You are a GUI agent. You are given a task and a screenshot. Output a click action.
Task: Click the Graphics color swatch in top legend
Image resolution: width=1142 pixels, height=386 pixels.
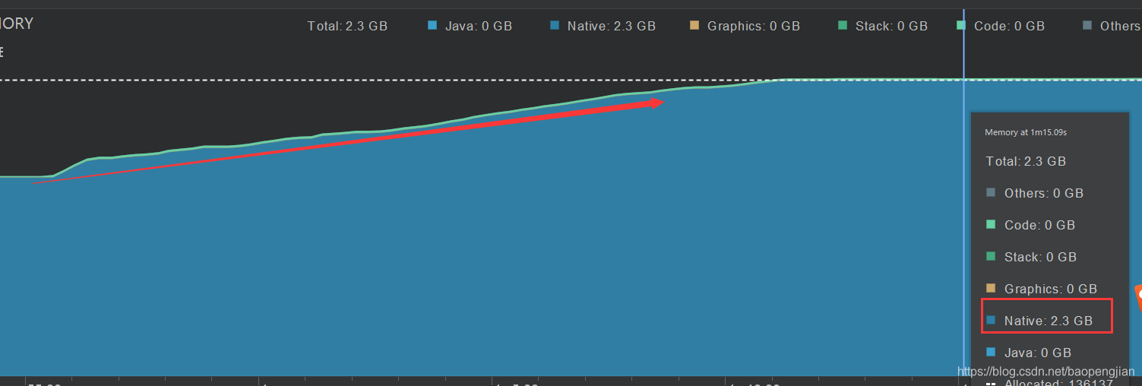point(694,26)
